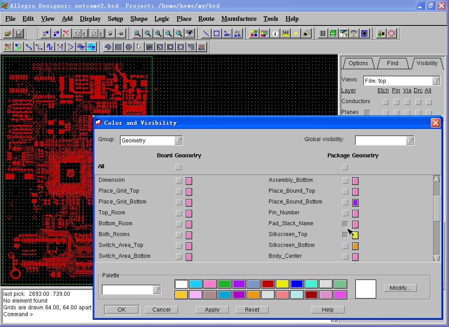Click the Show Element info icon

tap(275, 33)
